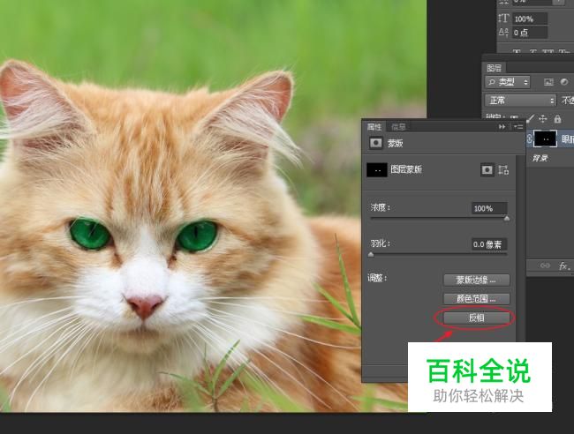
Task: Adjust the 浓度 (Density) slider handle
Action: coord(507,219)
